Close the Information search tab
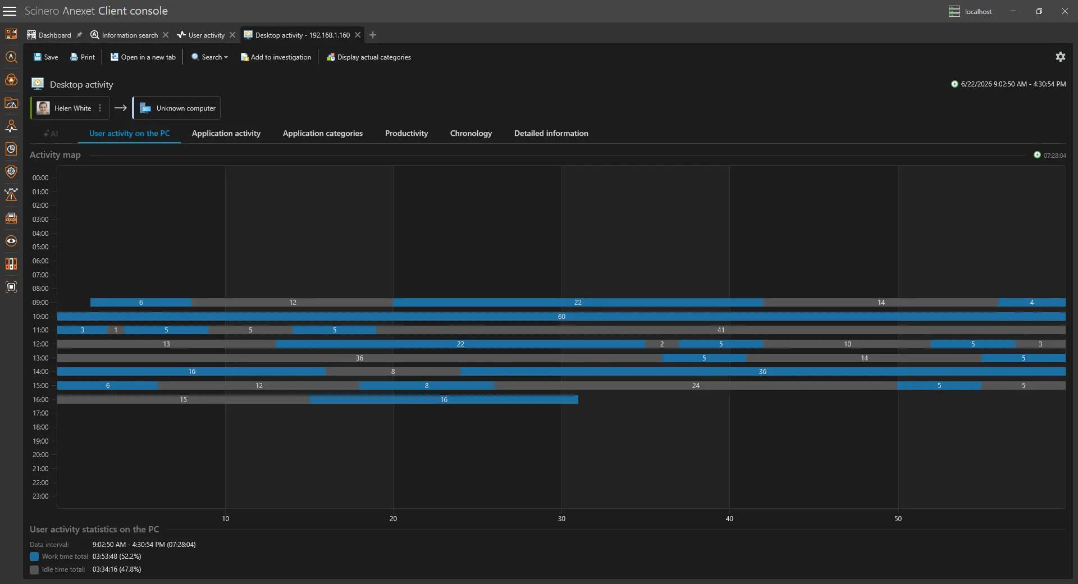This screenshot has height=584, width=1078. [x=166, y=35]
